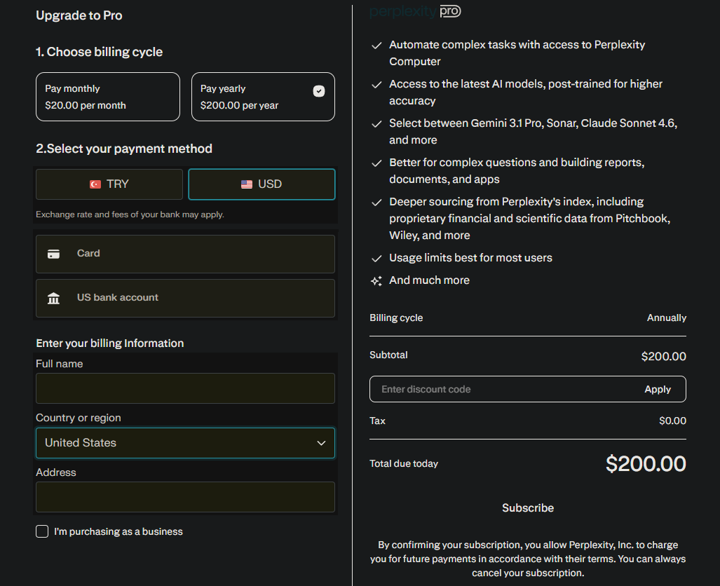Select the Pay monthly billing option
720x586 pixels.
[108, 97]
